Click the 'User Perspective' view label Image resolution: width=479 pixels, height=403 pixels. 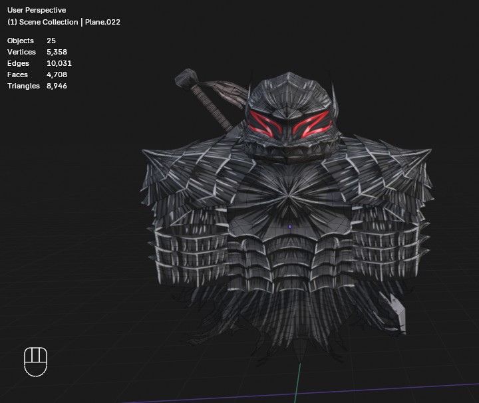point(37,10)
